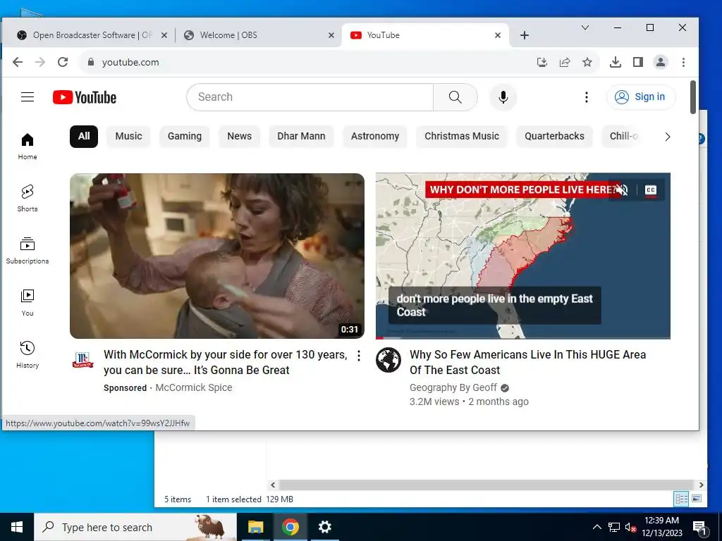
Task: Show more filter chips with right chevron
Action: click(x=667, y=137)
